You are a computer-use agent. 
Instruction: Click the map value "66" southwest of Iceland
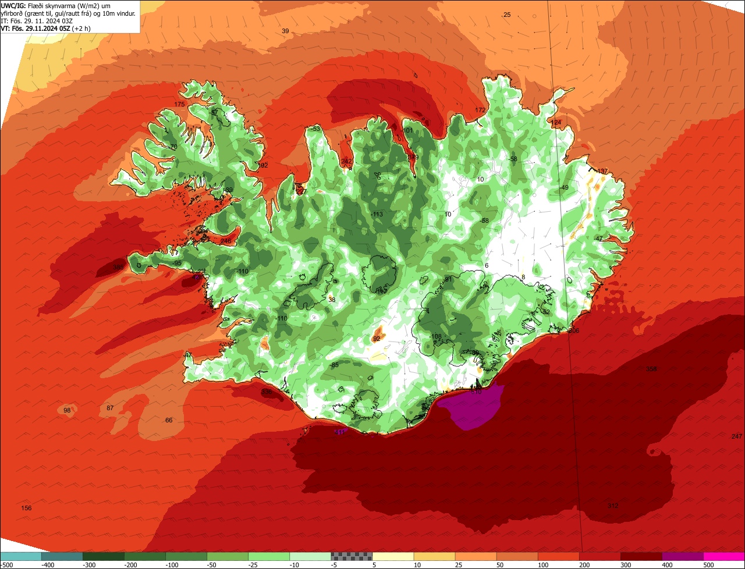pos(169,420)
